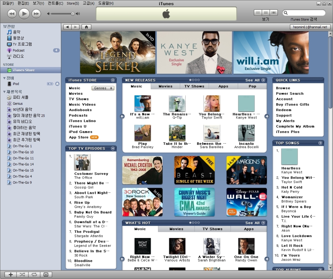Switch to TV Shows tab in What's Hot
This screenshot has height=279, width=333.
tap(213, 229)
